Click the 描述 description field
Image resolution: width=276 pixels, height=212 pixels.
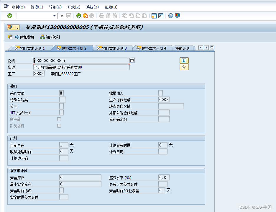click(81, 67)
